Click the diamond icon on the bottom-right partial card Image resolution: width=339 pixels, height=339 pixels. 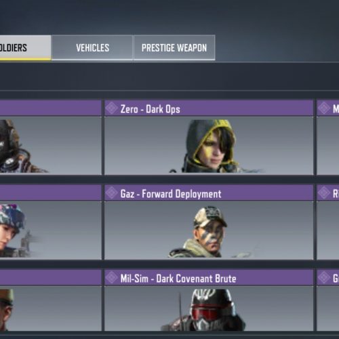click(x=324, y=277)
